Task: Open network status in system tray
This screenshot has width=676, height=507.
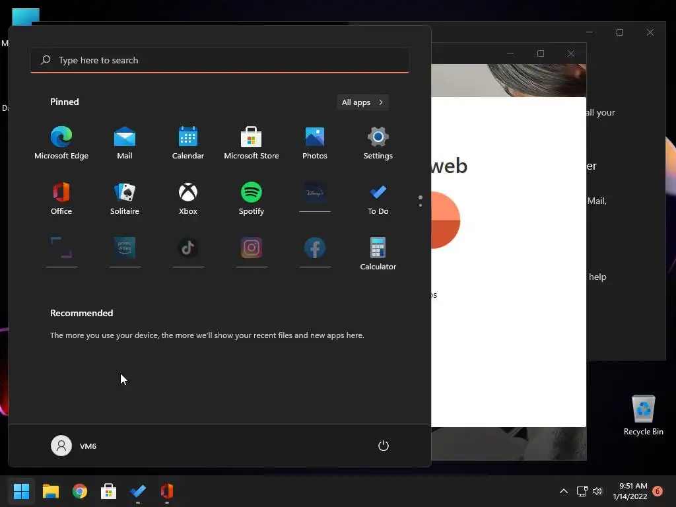Action: coord(582,491)
